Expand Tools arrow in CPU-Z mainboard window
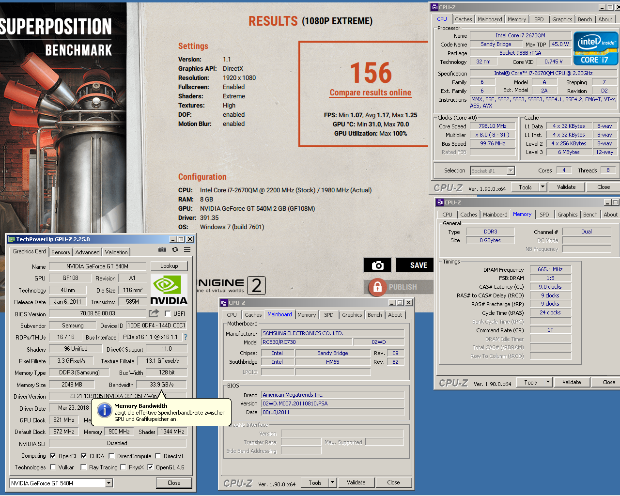The width and height of the screenshot is (620, 496). (332, 482)
